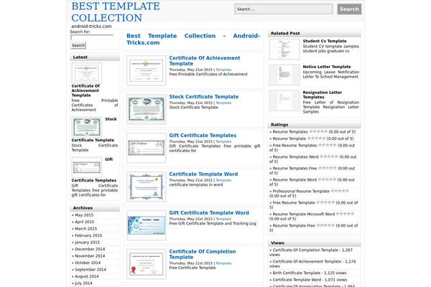
Task: Click star rating beside Resume Template Microsoft Word
Action: pyautogui.click(x=346, y=214)
